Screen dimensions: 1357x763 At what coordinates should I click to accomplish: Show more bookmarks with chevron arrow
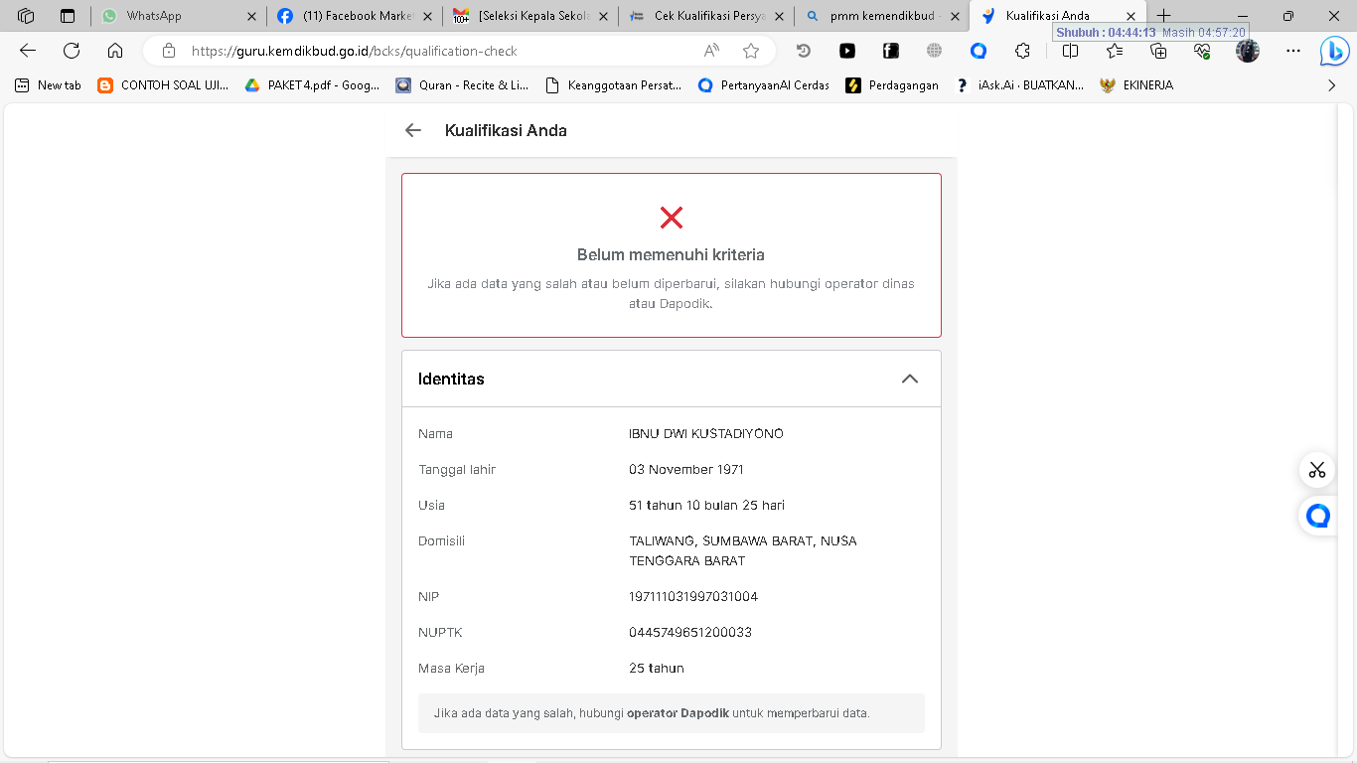tap(1332, 85)
